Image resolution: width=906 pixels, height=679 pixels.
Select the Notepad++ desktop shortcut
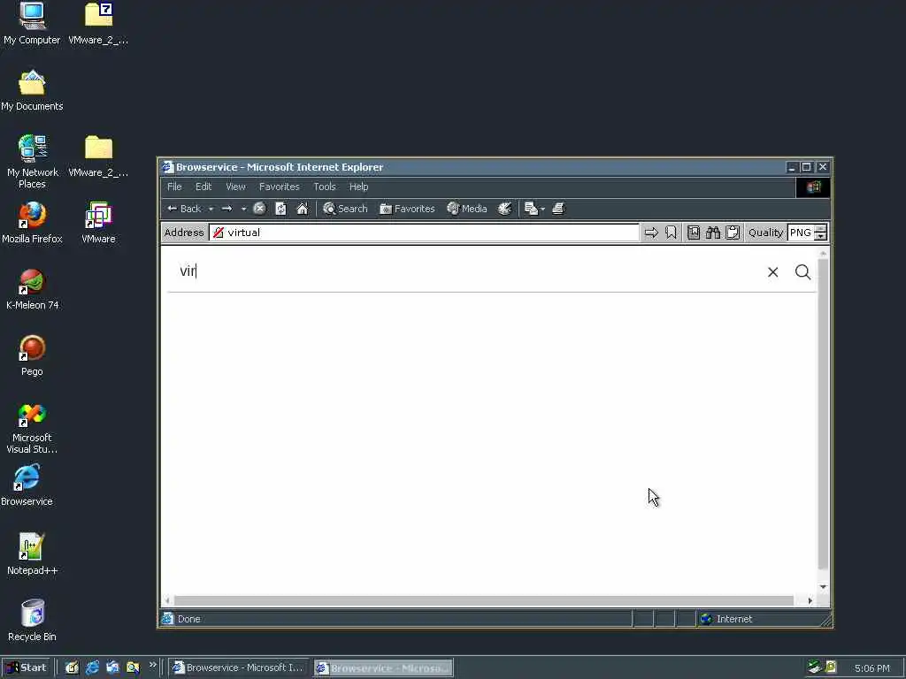[x=32, y=554]
